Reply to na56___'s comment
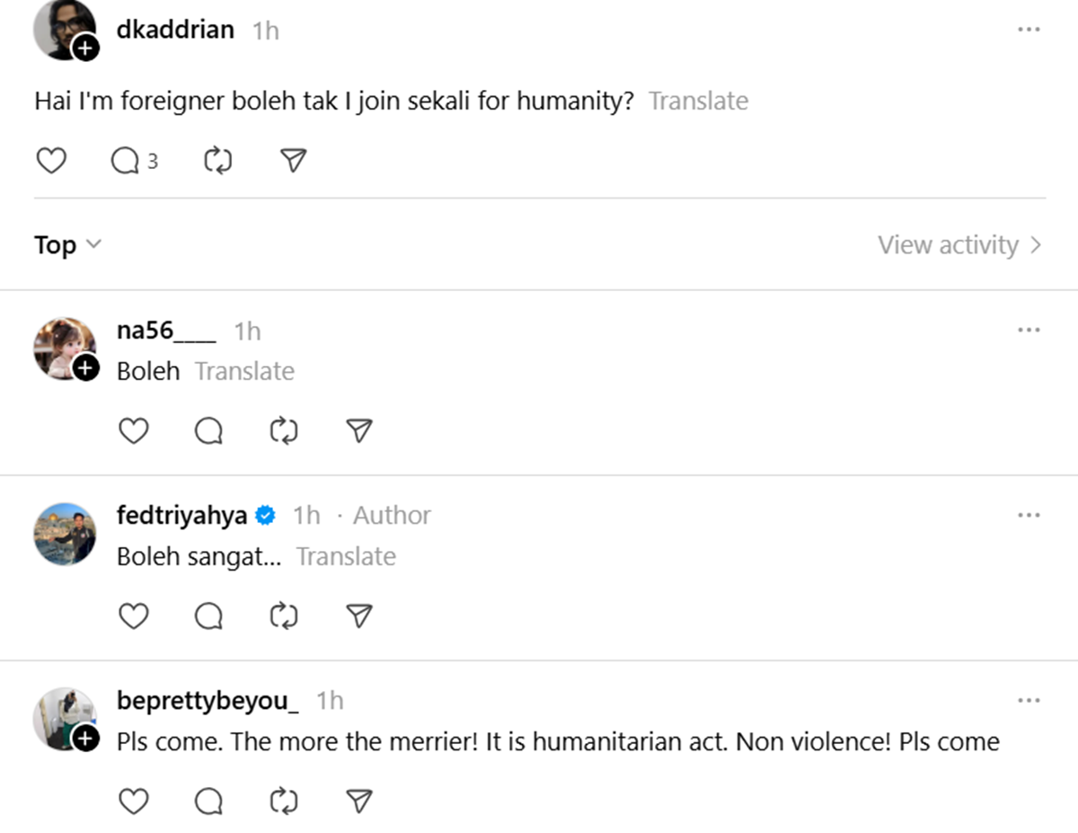The width and height of the screenshot is (1078, 833). [208, 432]
